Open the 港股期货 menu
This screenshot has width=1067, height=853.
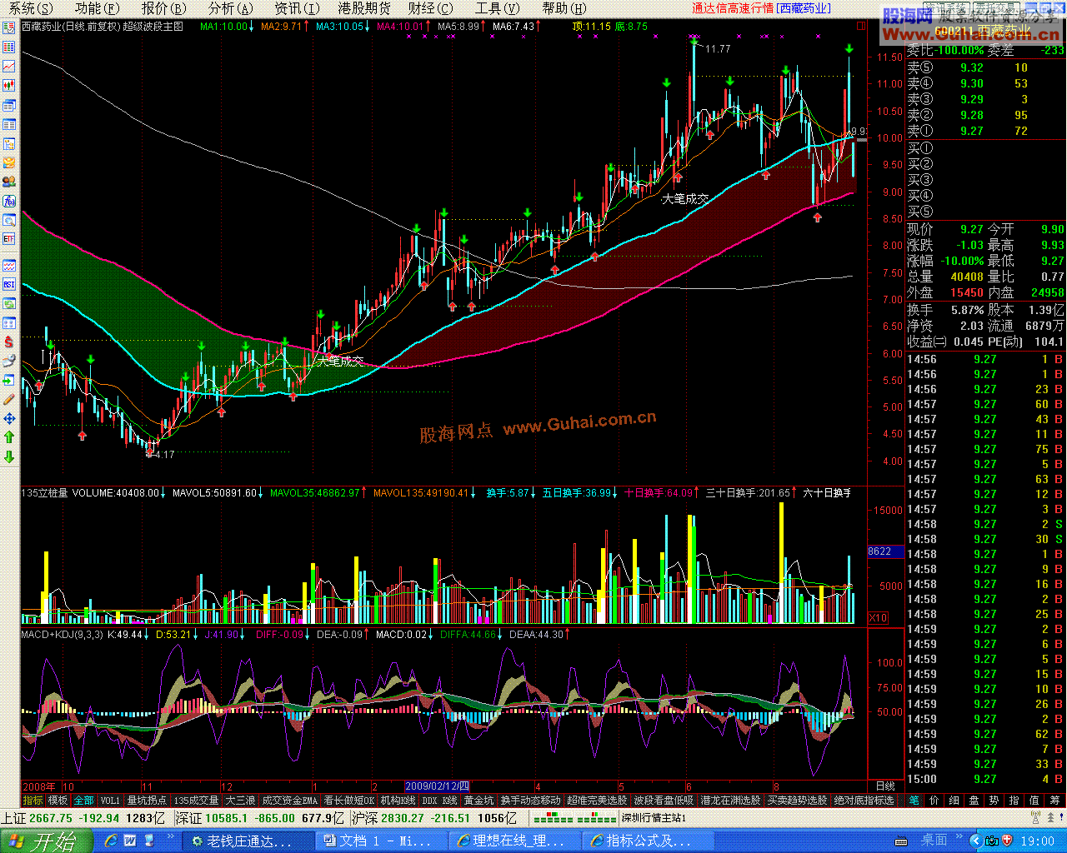[x=364, y=8]
